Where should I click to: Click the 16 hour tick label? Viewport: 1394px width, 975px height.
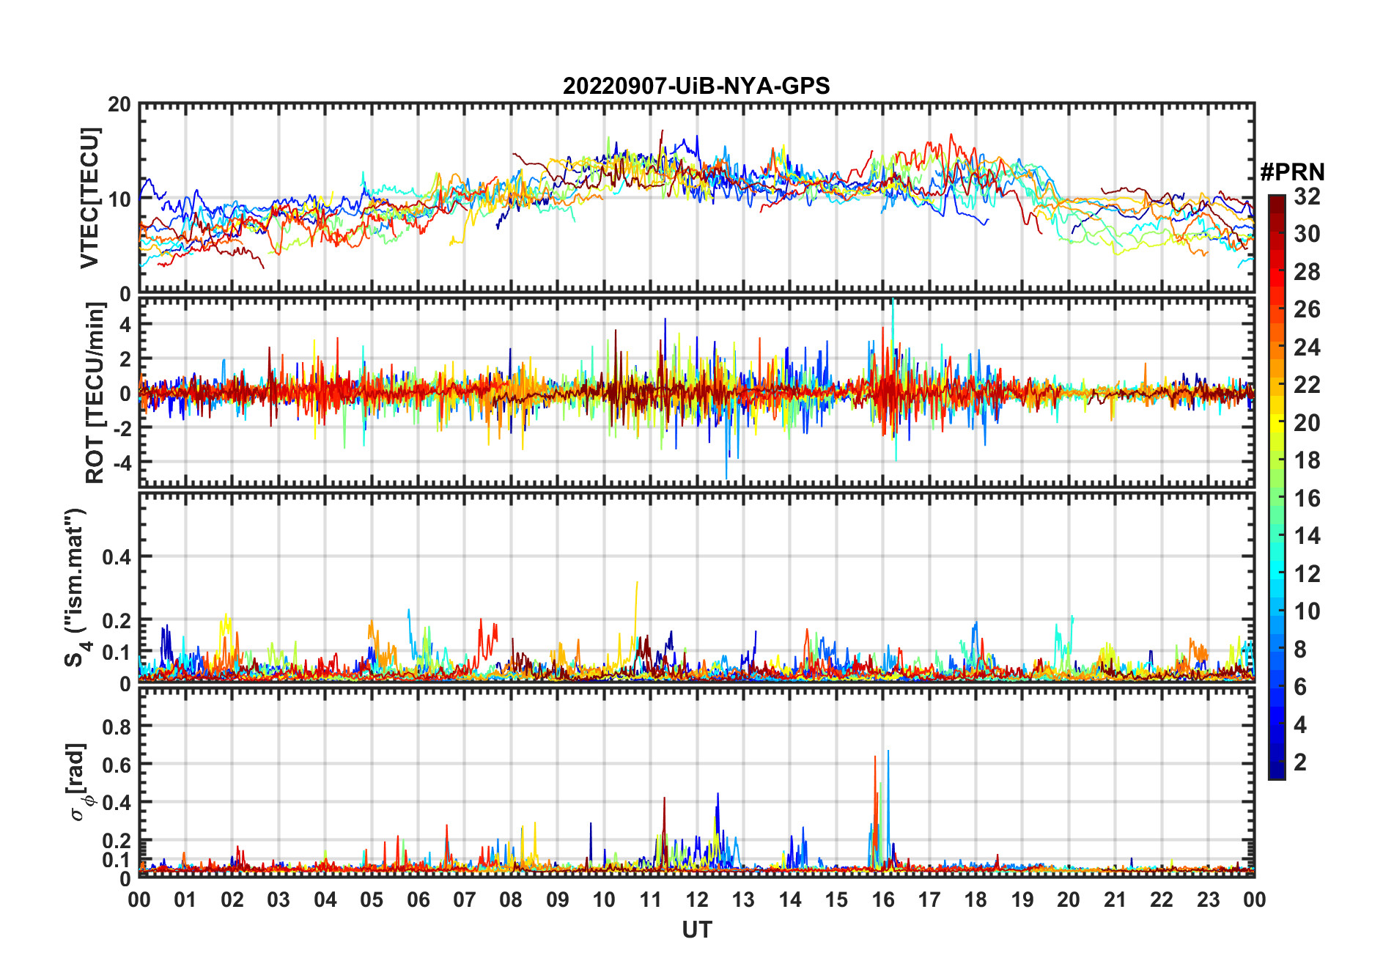(882, 899)
